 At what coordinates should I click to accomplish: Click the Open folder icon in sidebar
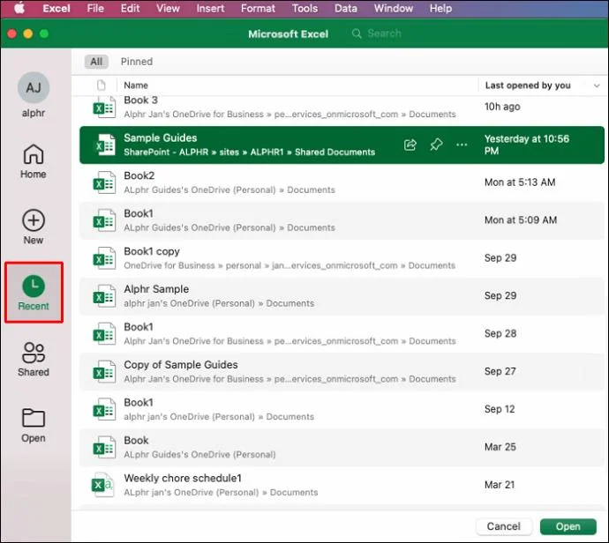pyautogui.click(x=34, y=418)
